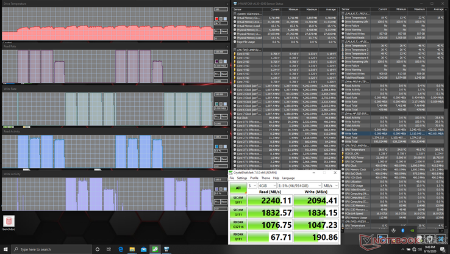This screenshot has width=450, height=254.
Task: Open CrystalDiskMark Settings menu
Action: point(241,178)
